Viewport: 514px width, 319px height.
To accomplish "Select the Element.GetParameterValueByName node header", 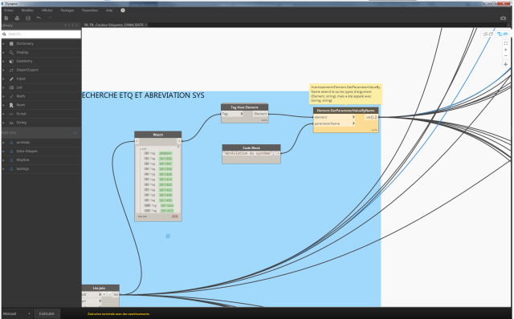I will 346,111.
